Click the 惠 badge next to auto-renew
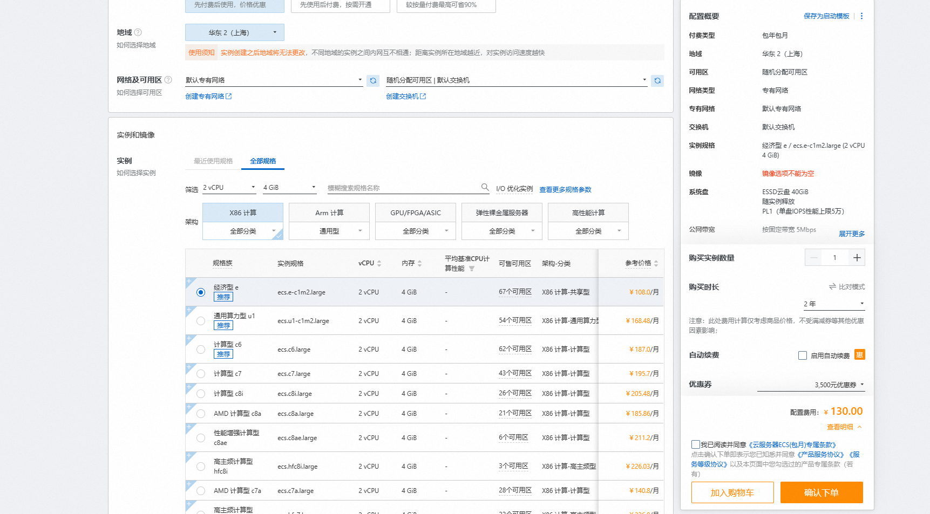 click(860, 355)
